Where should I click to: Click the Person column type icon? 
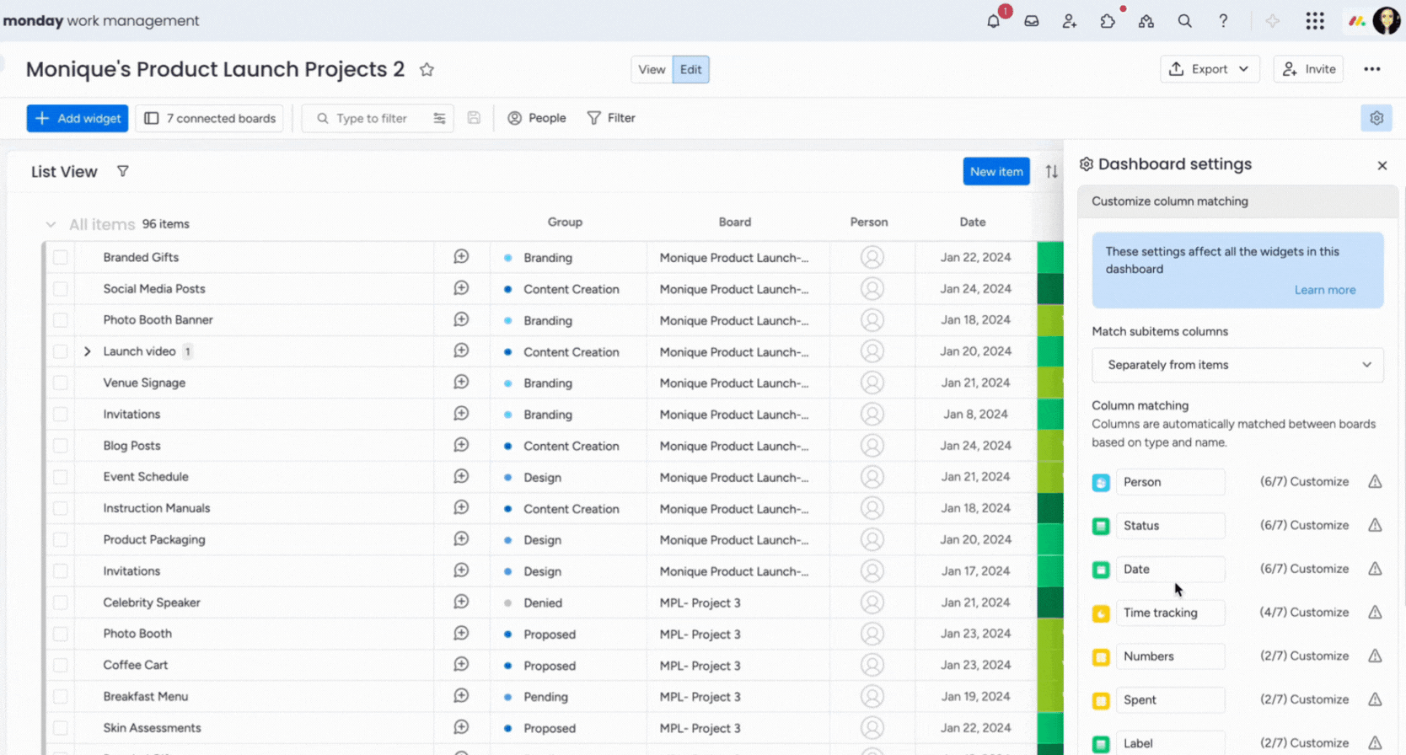(1101, 483)
